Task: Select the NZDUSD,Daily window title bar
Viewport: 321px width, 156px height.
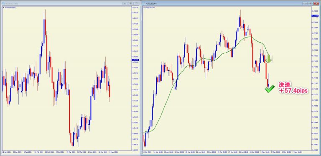Action: tap(70, 3)
